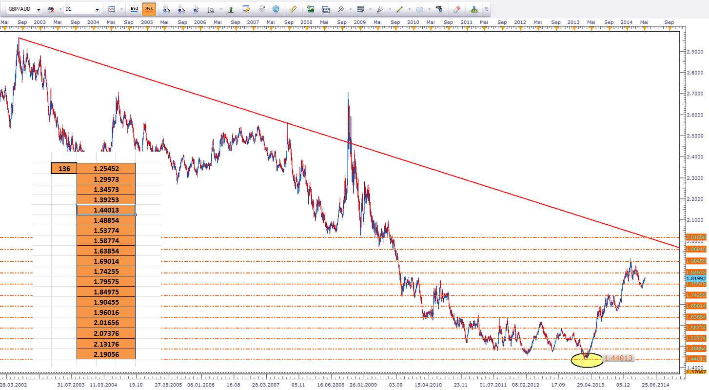Click the green hierarchy structure icon
The image size is (709, 390).
tap(474, 9)
